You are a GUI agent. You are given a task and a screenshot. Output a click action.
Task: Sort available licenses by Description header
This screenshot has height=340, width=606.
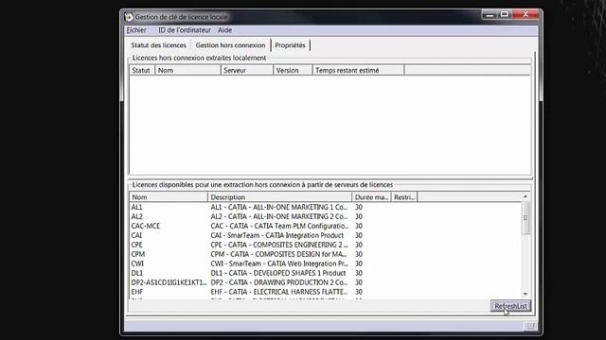point(280,197)
